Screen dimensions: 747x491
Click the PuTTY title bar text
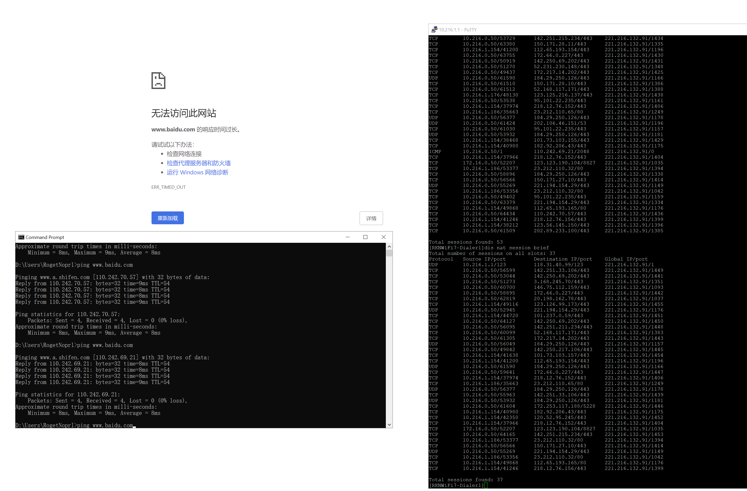click(458, 30)
